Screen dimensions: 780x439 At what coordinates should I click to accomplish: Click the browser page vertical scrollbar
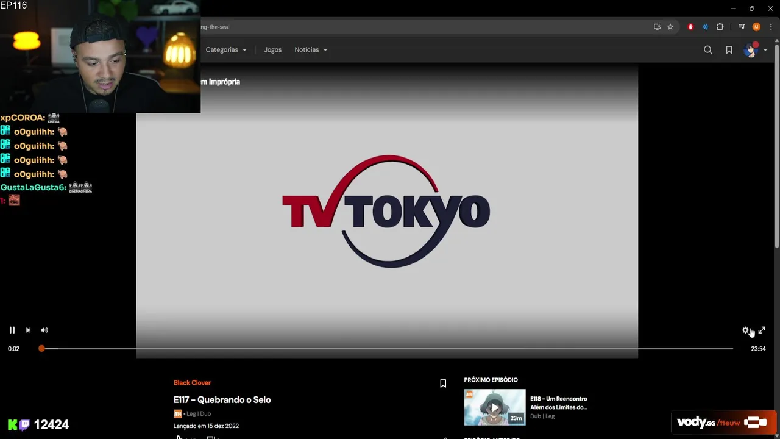tap(776, 146)
